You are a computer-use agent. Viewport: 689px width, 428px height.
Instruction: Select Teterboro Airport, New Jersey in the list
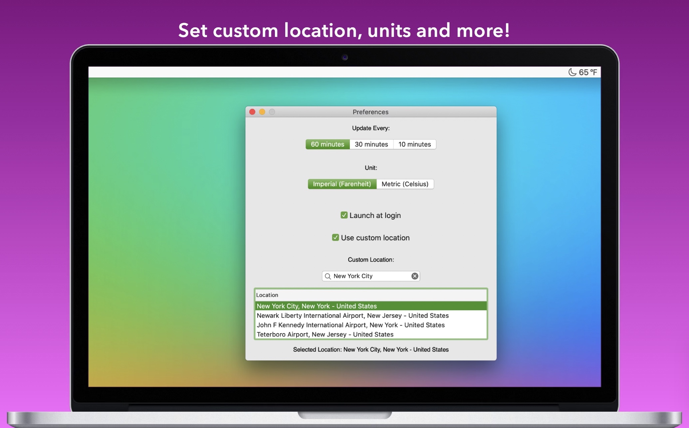tap(325, 334)
